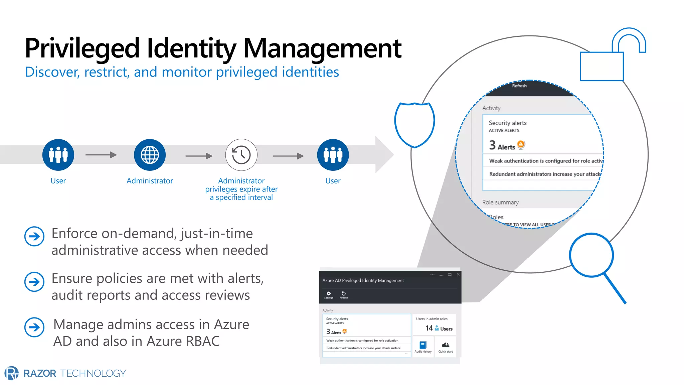
Task: Click text 'Ensure policies are met with alerts'
Action: pos(158,287)
